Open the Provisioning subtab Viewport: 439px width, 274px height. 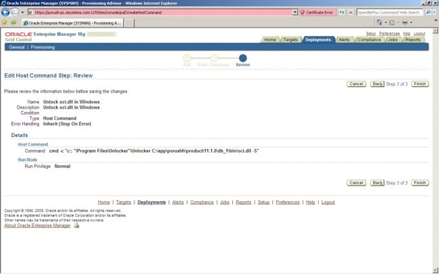click(43, 47)
